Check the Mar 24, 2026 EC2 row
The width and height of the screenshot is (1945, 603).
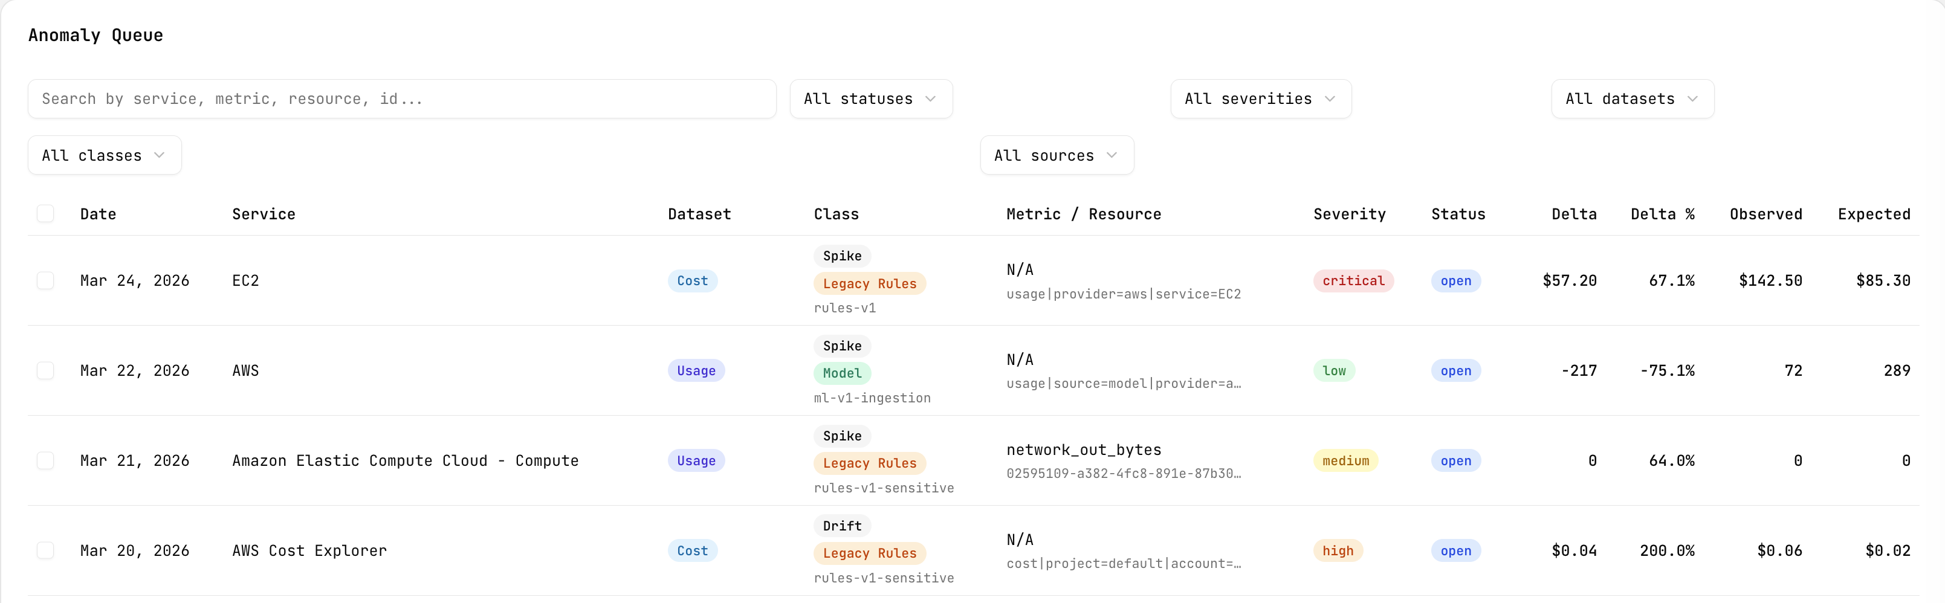(45, 281)
